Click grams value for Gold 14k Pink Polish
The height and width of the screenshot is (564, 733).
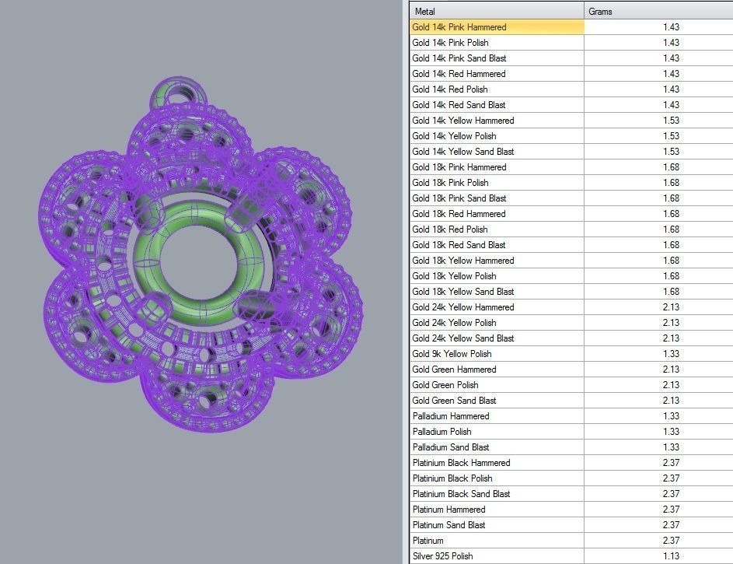tap(671, 43)
